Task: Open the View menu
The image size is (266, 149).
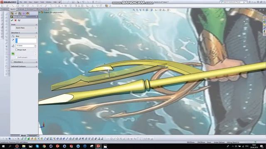Action: 30,2
